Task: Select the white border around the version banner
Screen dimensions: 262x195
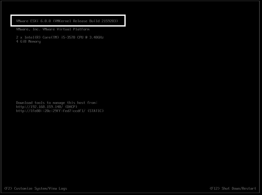Action: pyautogui.click(x=68, y=15)
